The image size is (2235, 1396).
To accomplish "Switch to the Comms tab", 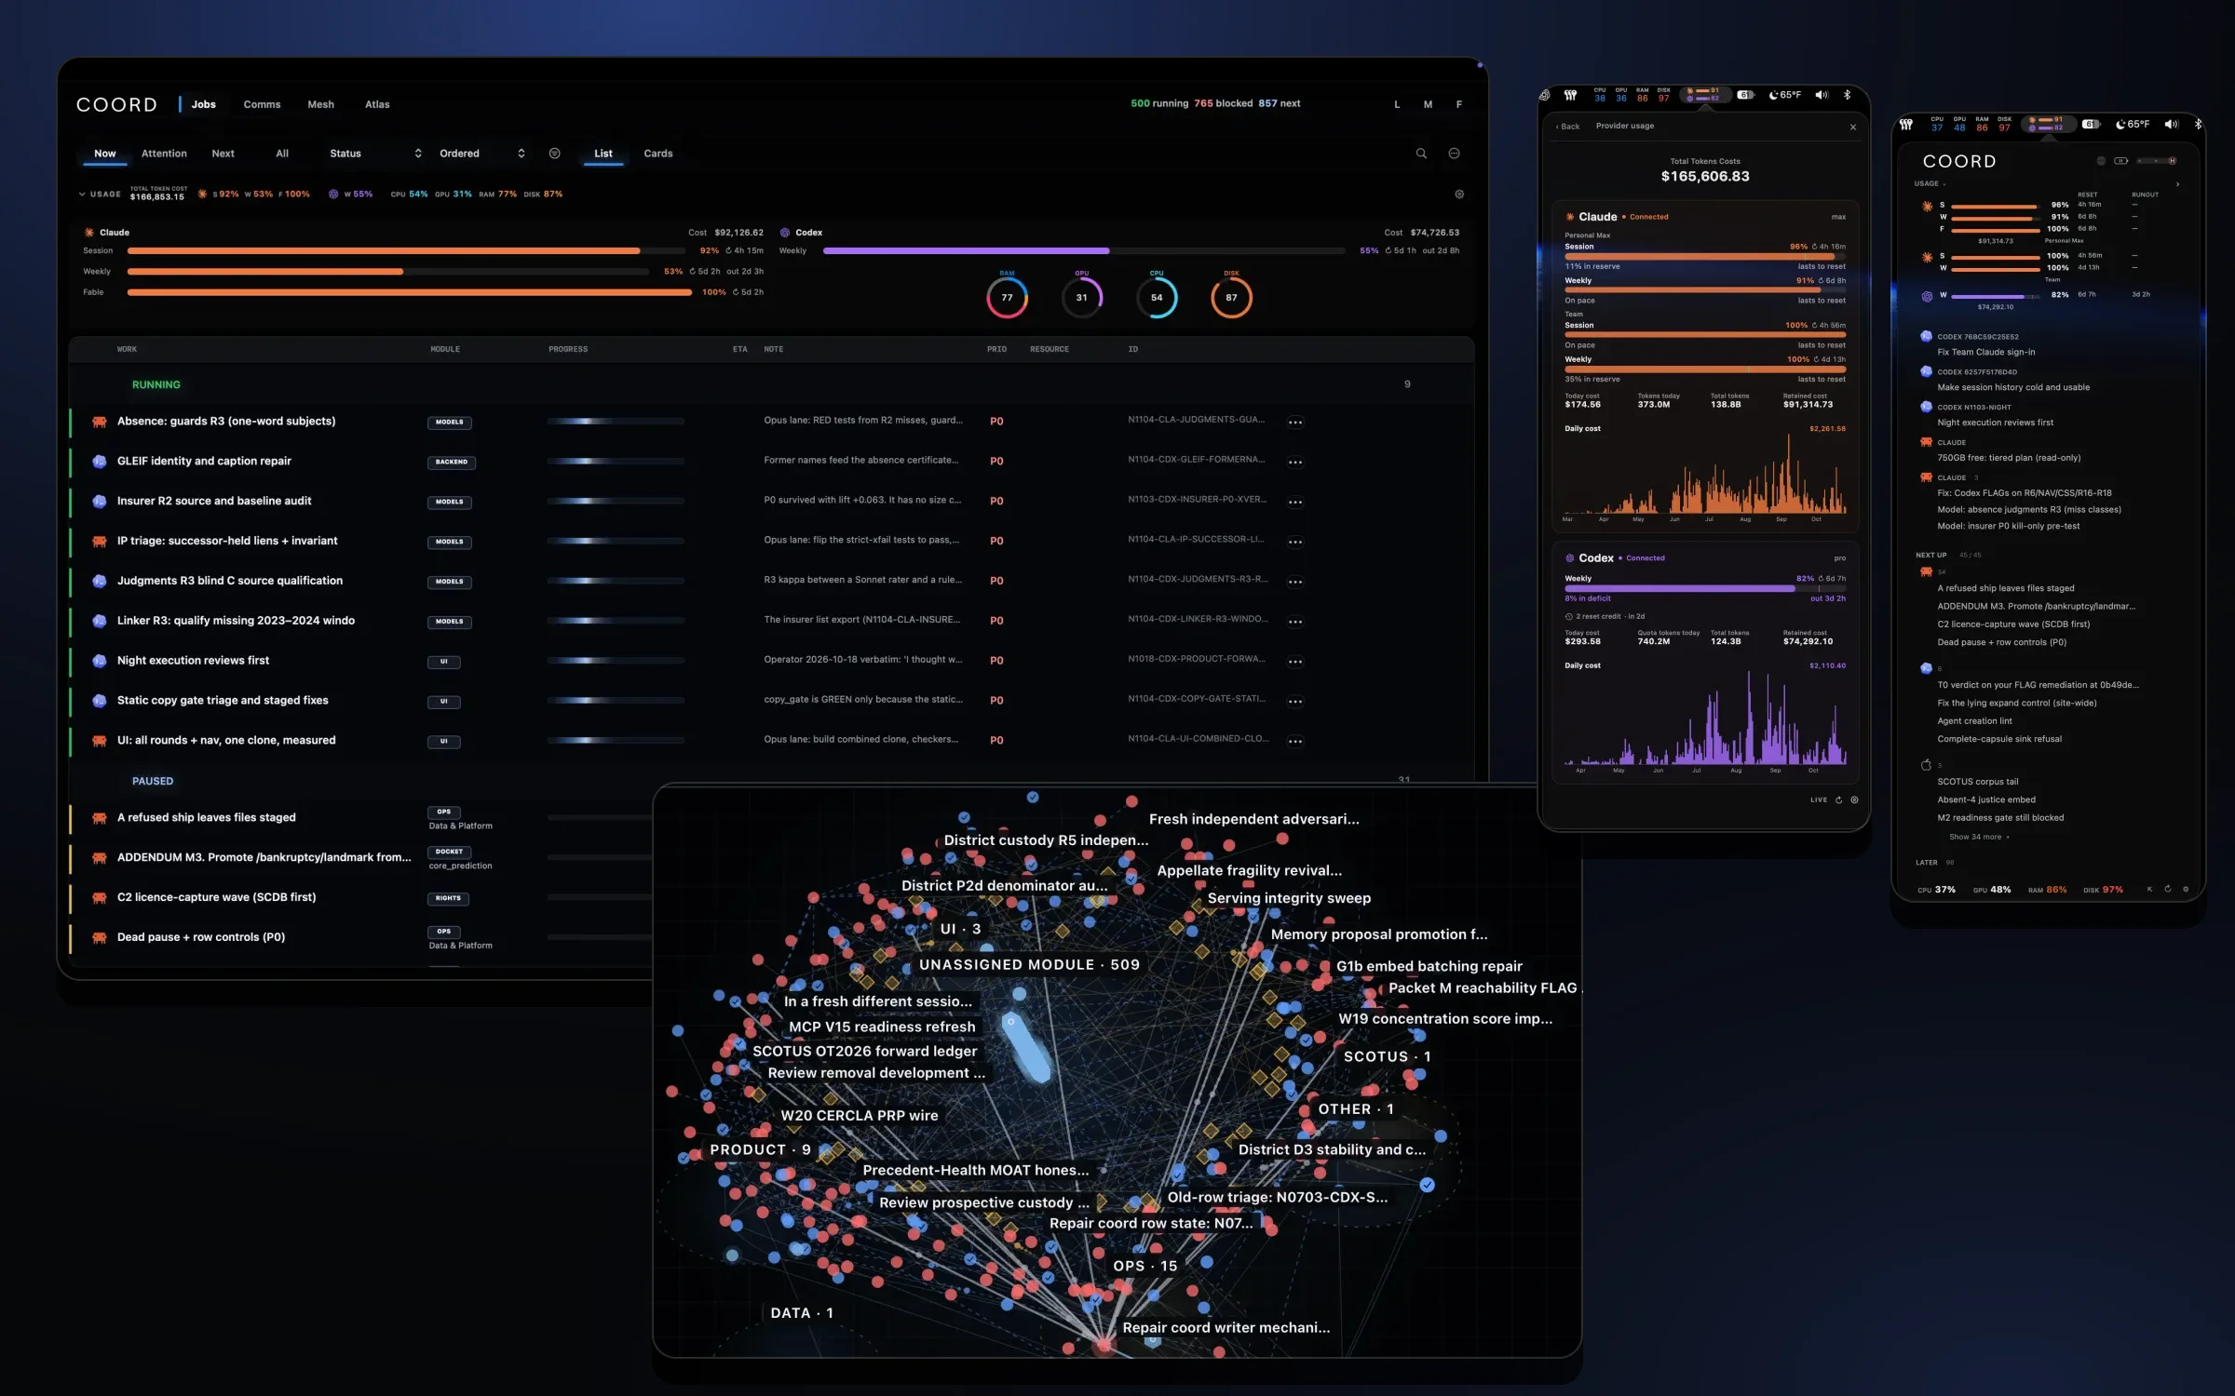I will point(262,104).
